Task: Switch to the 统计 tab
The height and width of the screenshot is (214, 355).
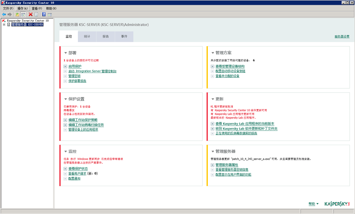Action: coord(87,36)
